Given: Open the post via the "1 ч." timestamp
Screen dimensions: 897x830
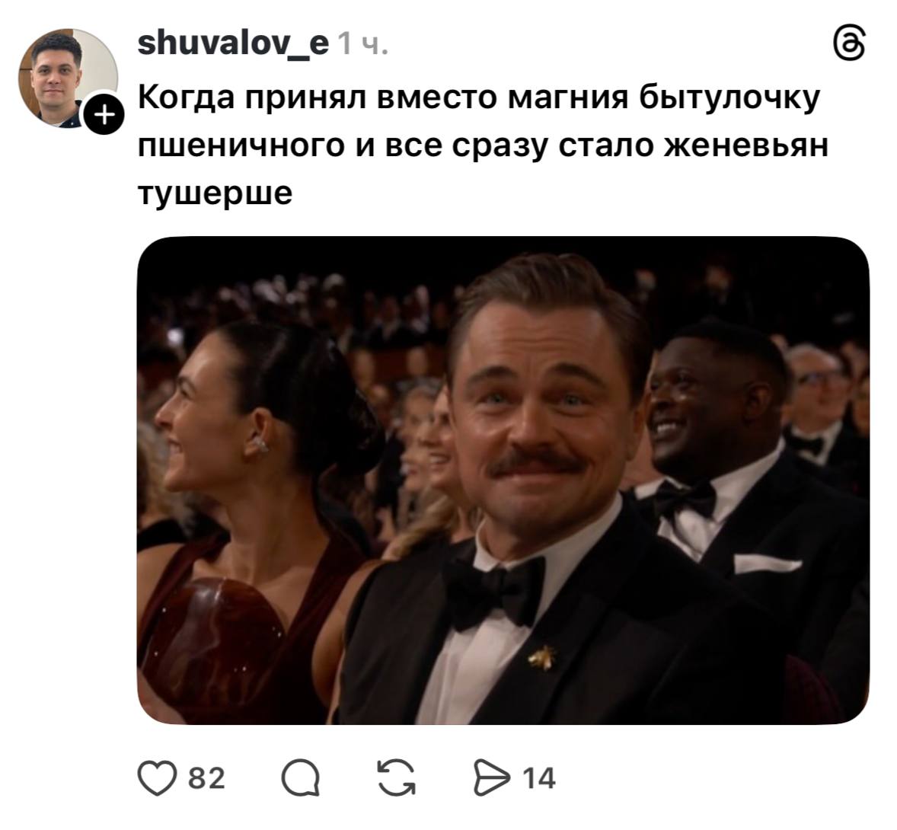Looking at the screenshot, I should [x=363, y=45].
